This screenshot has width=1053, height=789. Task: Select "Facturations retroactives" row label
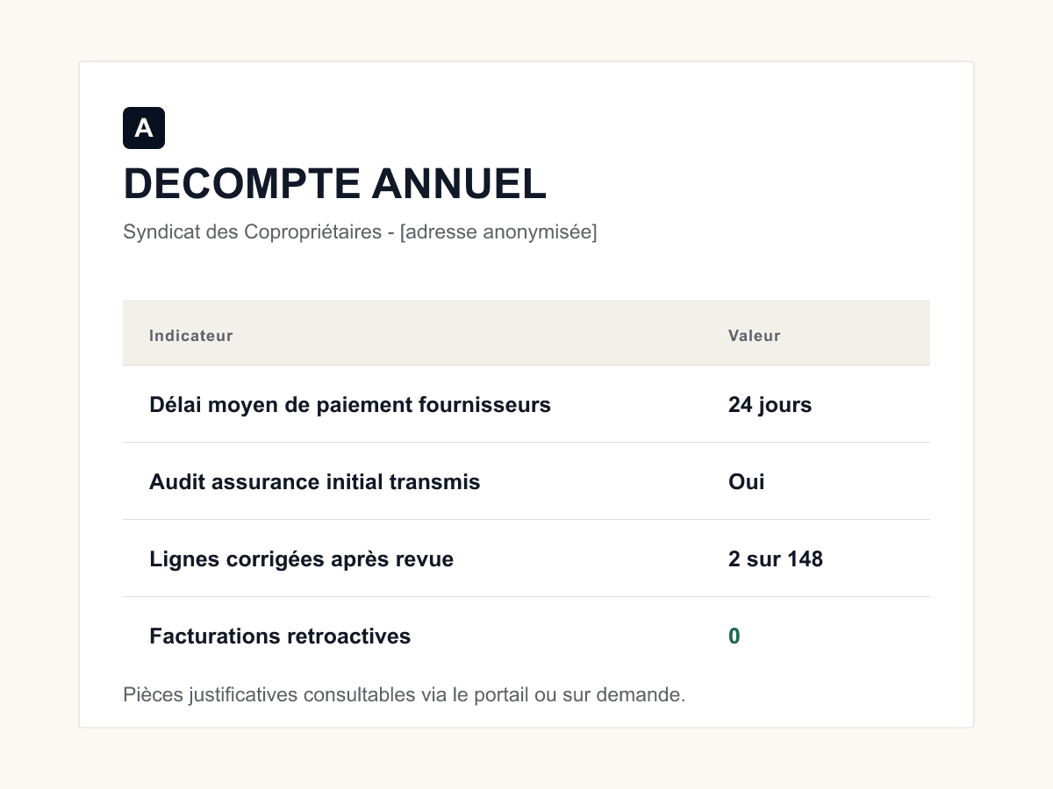coord(280,636)
